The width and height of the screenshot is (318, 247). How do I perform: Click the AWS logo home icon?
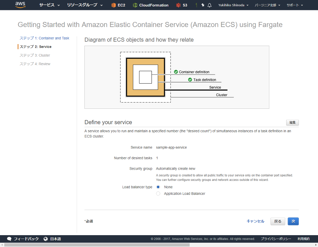pyautogui.click(x=20, y=5)
